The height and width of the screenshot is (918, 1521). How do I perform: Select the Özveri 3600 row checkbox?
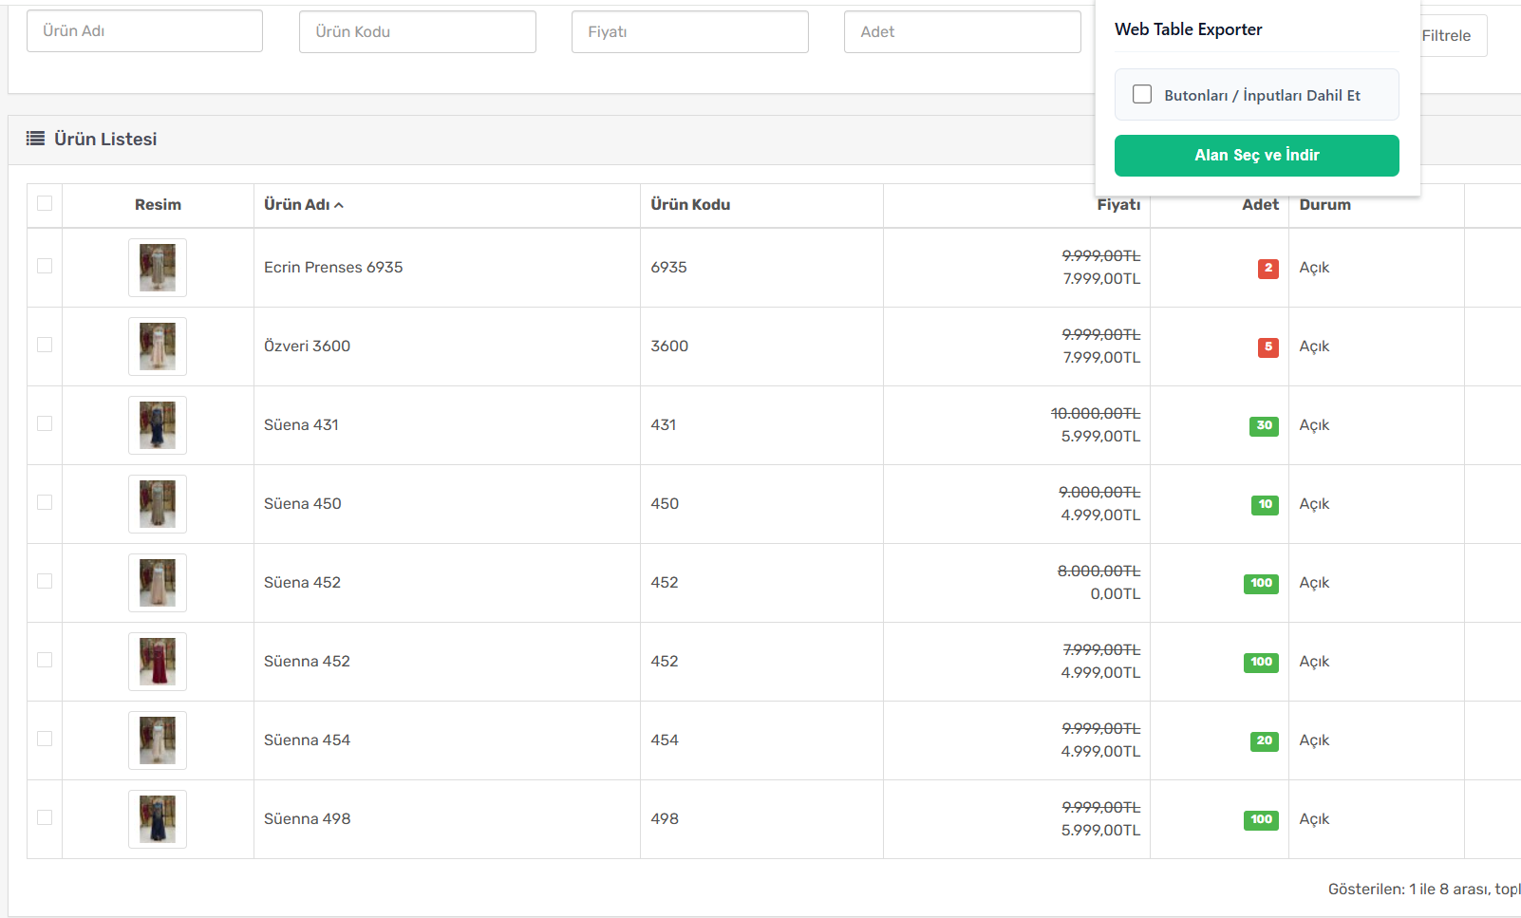tap(45, 345)
